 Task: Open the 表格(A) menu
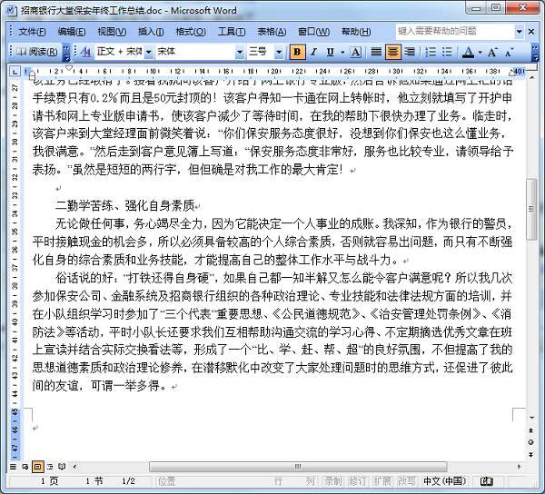[x=272, y=32]
